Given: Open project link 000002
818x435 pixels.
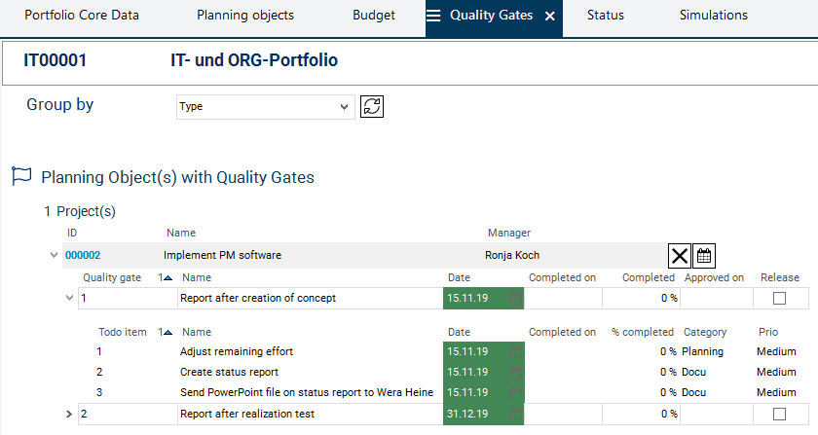Looking at the screenshot, I should coord(83,256).
